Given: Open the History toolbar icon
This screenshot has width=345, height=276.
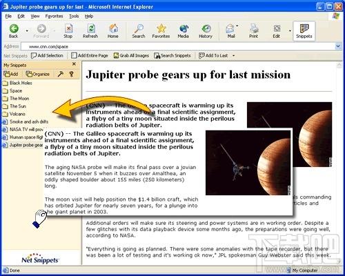Looking at the screenshot, I should (x=206, y=31).
